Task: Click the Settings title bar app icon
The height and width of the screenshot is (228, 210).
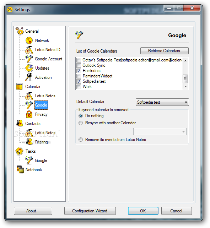Action: tap(10, 10)
